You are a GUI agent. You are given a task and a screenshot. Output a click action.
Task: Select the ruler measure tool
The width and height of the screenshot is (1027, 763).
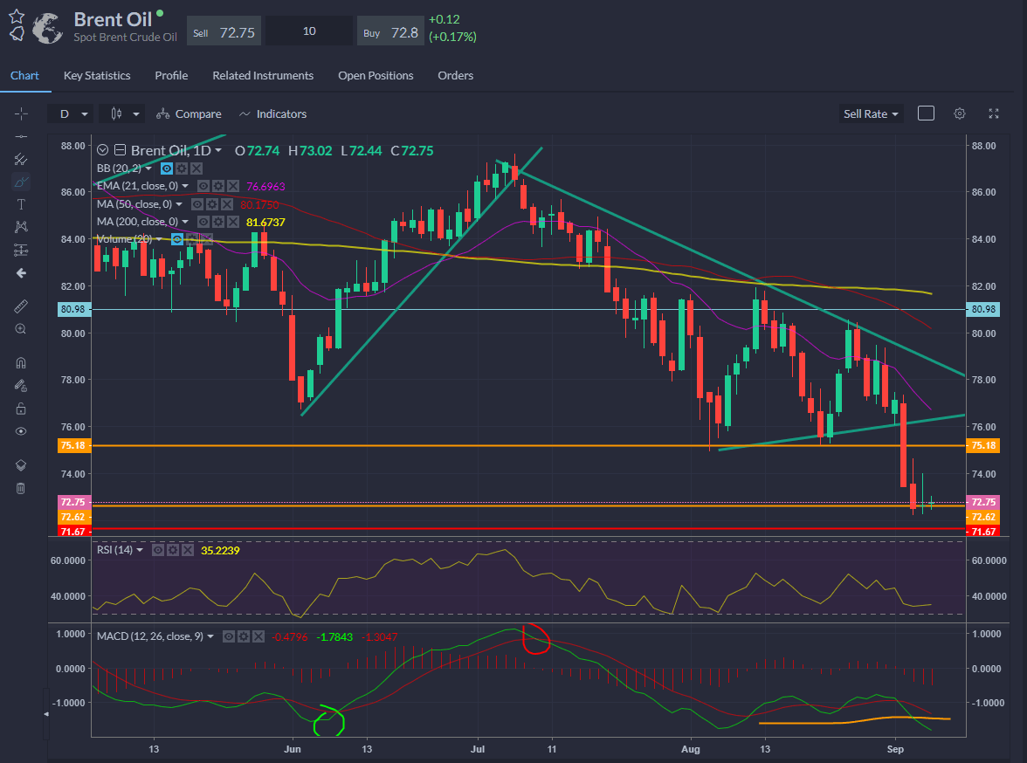click(x=21, y=306)
